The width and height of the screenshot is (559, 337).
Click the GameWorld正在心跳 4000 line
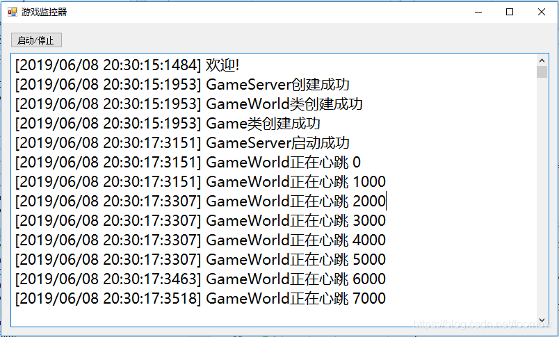[x=200, y=240]
